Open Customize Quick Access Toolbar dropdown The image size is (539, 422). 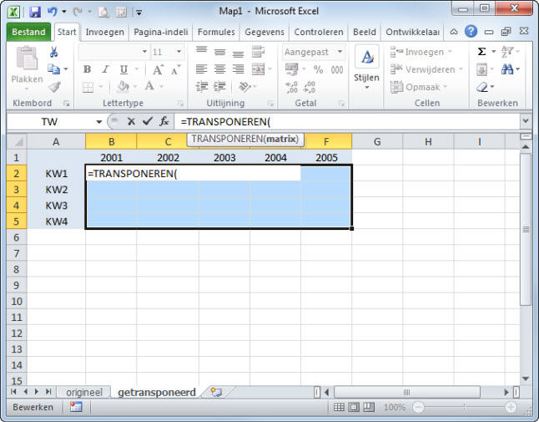(x=139, y=13)
